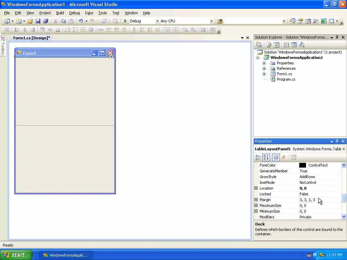Click the Properties grid scroll-up arrow
Screen dimensions: 347x260
point(344,165)
